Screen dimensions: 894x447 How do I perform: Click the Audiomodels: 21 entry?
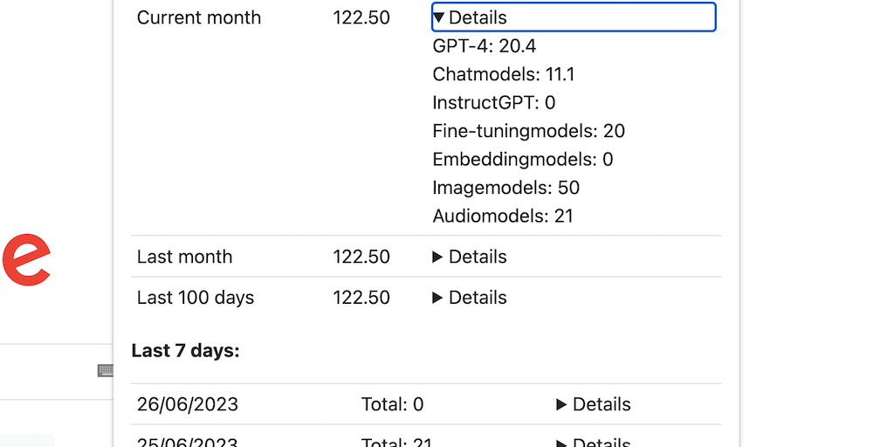(x=503, y=216)
